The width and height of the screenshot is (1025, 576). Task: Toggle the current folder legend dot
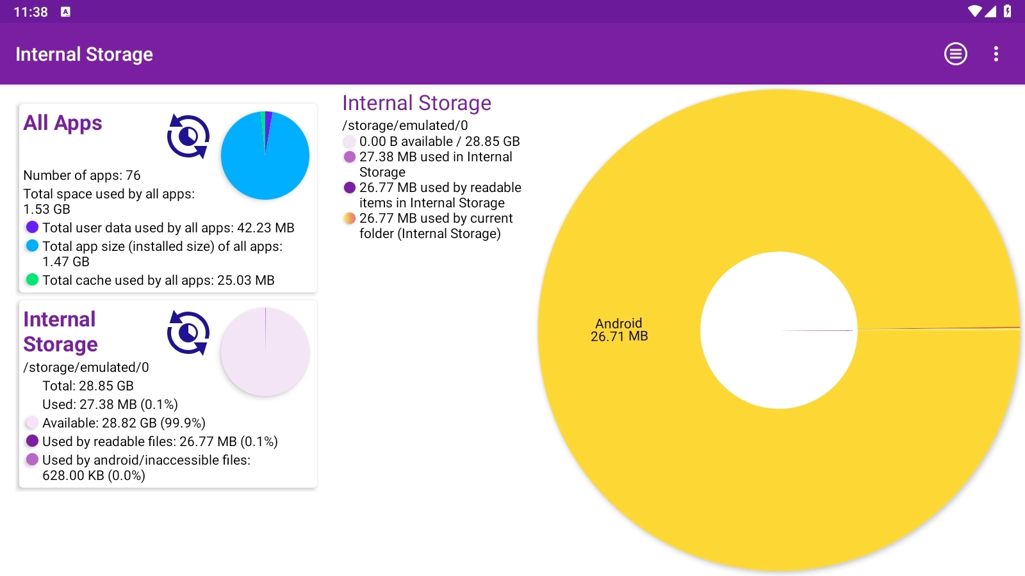[x=349, y=218]
